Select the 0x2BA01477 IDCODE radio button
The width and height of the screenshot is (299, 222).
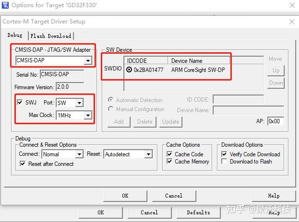click(x=129, y=70)
